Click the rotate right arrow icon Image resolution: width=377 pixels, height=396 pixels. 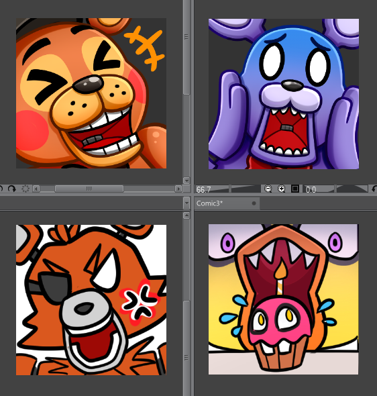tap(12, 189)
